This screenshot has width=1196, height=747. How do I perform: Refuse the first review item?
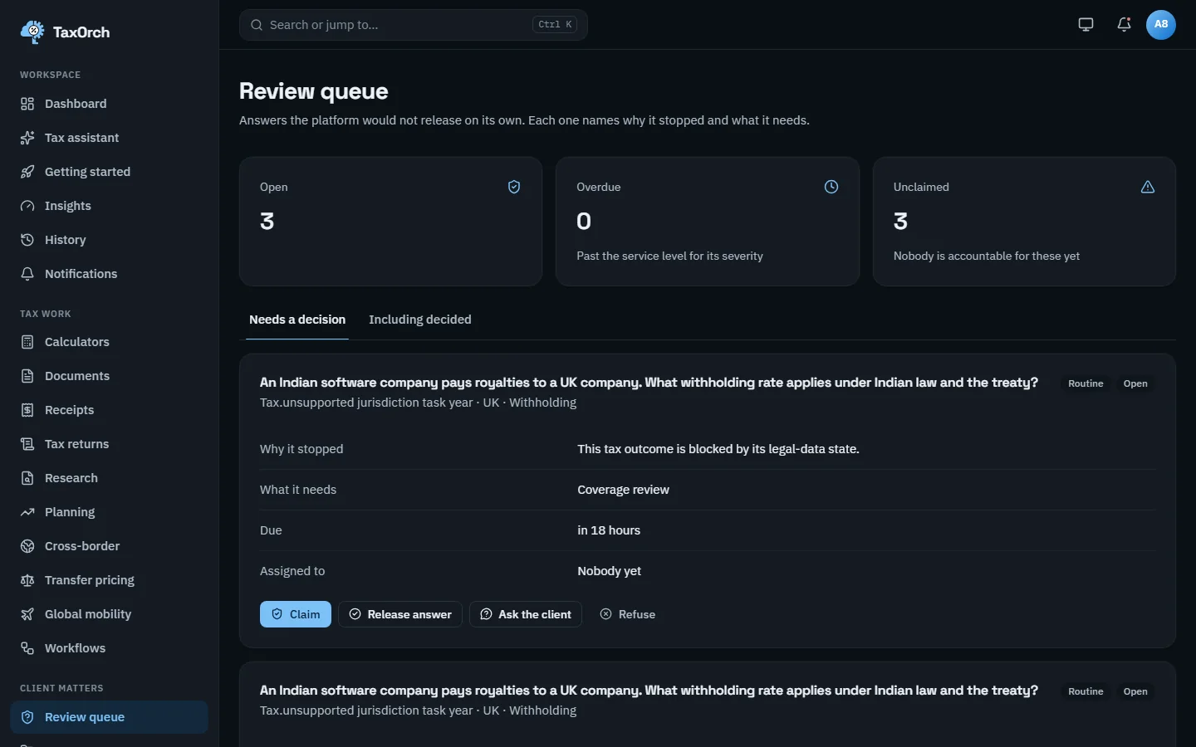pos(628,614)
